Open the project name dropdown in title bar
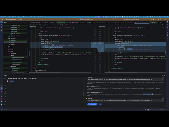Screen dimensions: 169x127 [x=11, y=19]
